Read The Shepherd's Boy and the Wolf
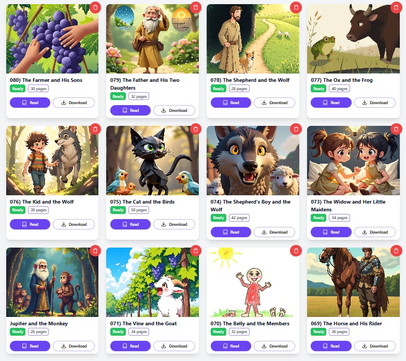 click(231, 232)
